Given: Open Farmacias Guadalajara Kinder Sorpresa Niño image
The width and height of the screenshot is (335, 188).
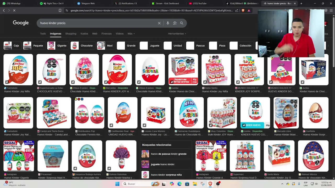Looking at the screenshot, I should (189, 113).
